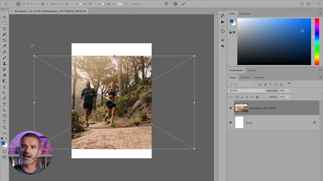
Task: Open the Capas panel menu
Action: coord(320,77)
